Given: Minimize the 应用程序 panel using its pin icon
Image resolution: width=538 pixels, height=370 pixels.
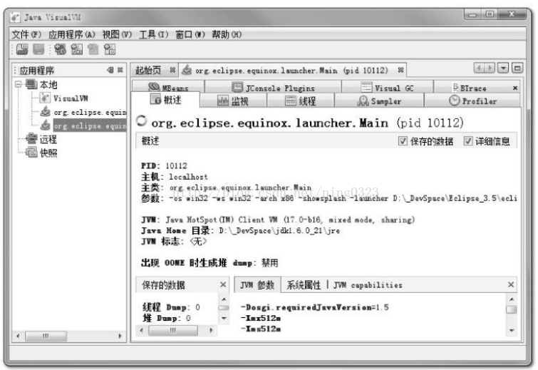Looking at the screenshot, I should click(110, 70).
